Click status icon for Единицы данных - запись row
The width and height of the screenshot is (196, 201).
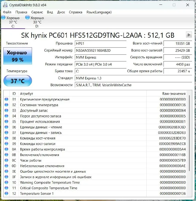click(7, 133)
